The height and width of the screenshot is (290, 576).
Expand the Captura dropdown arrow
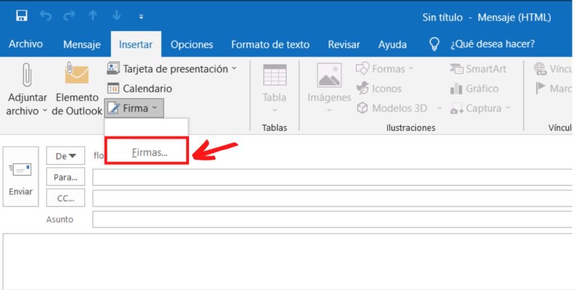[508, 108]
